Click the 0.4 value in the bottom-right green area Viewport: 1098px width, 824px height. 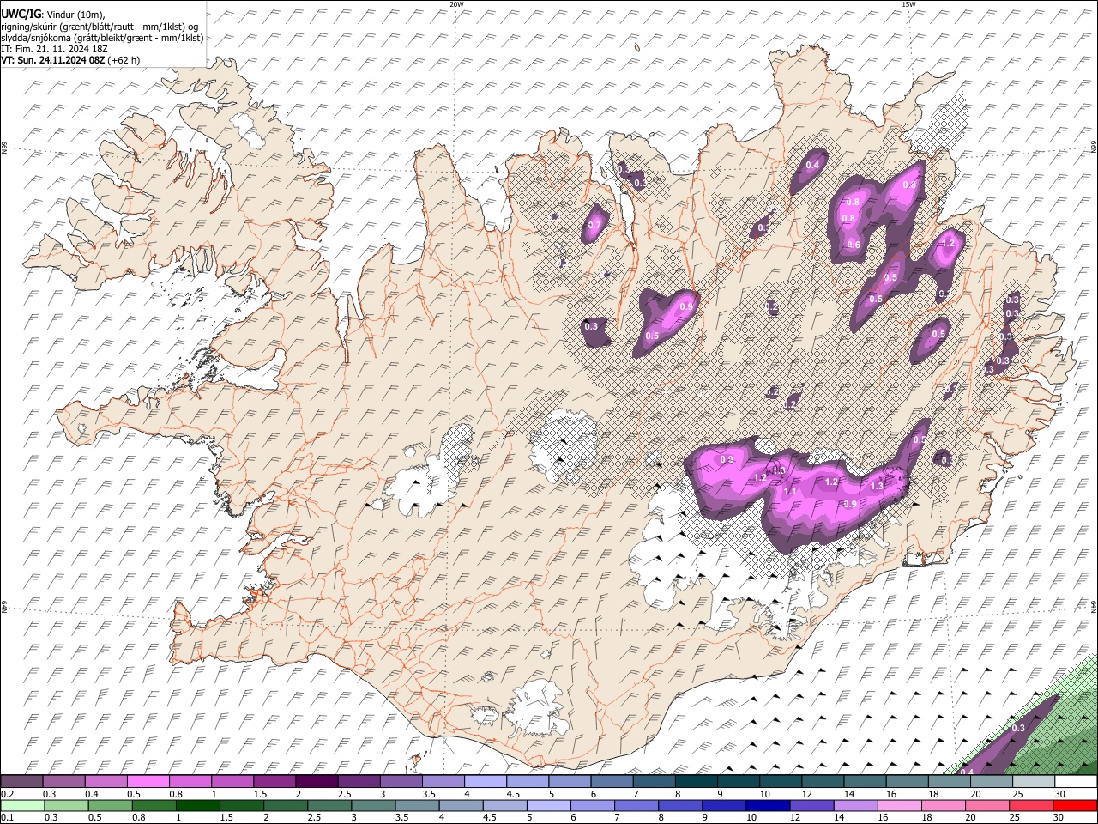(x=967, y=772)
